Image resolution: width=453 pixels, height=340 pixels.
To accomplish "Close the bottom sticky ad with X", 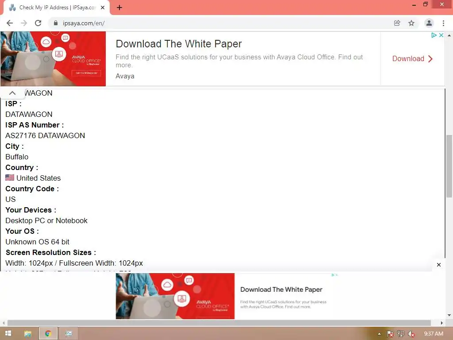I will coord(439,265).
